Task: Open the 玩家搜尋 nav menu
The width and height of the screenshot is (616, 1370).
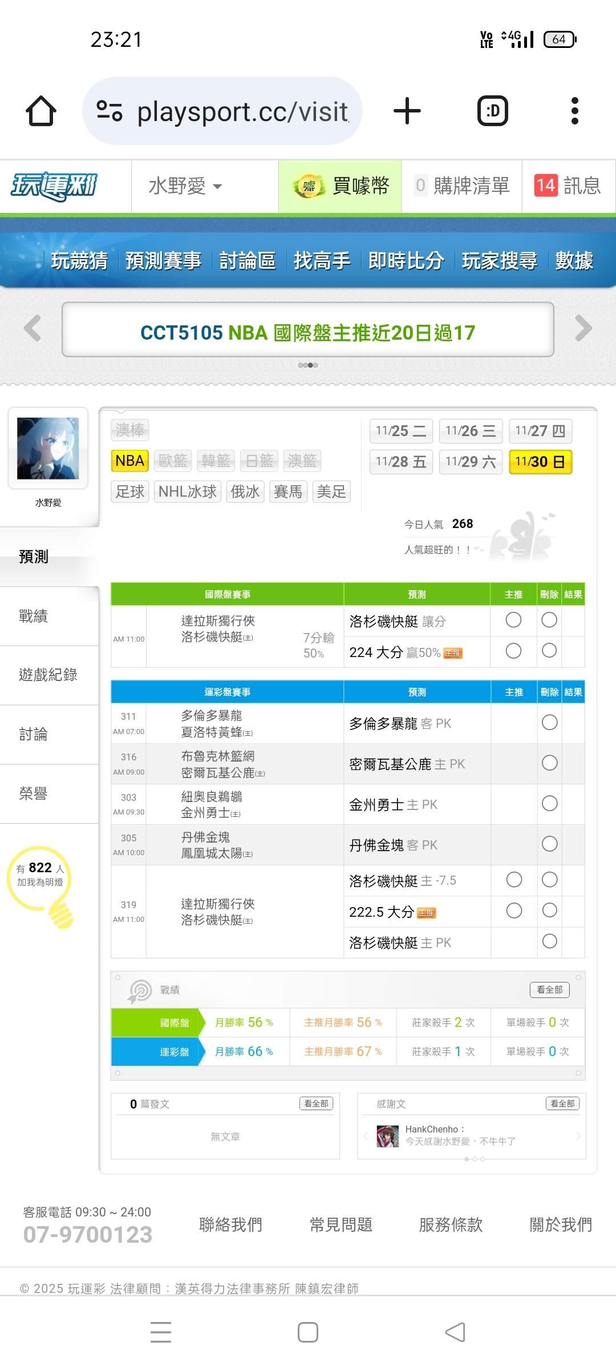Action: click(499, 261)
